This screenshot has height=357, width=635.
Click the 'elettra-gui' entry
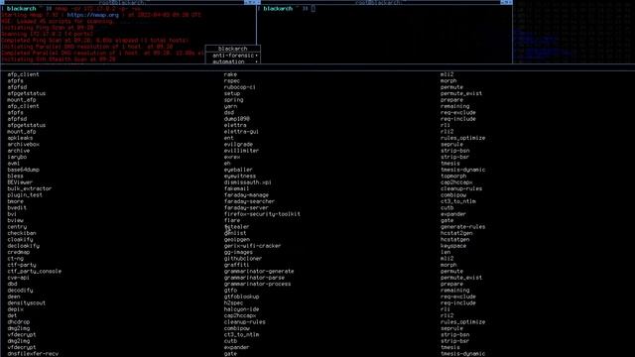click(x=241, y=132)
